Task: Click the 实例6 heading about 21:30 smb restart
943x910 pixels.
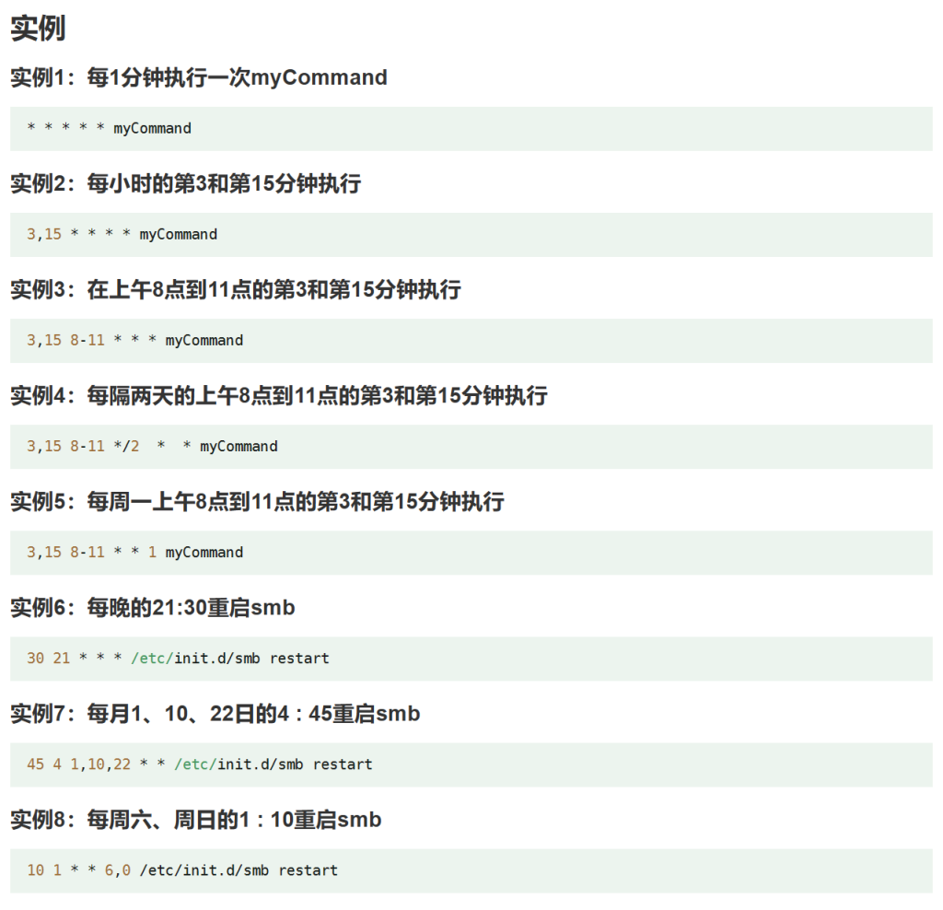Action: tap(152, 607)
